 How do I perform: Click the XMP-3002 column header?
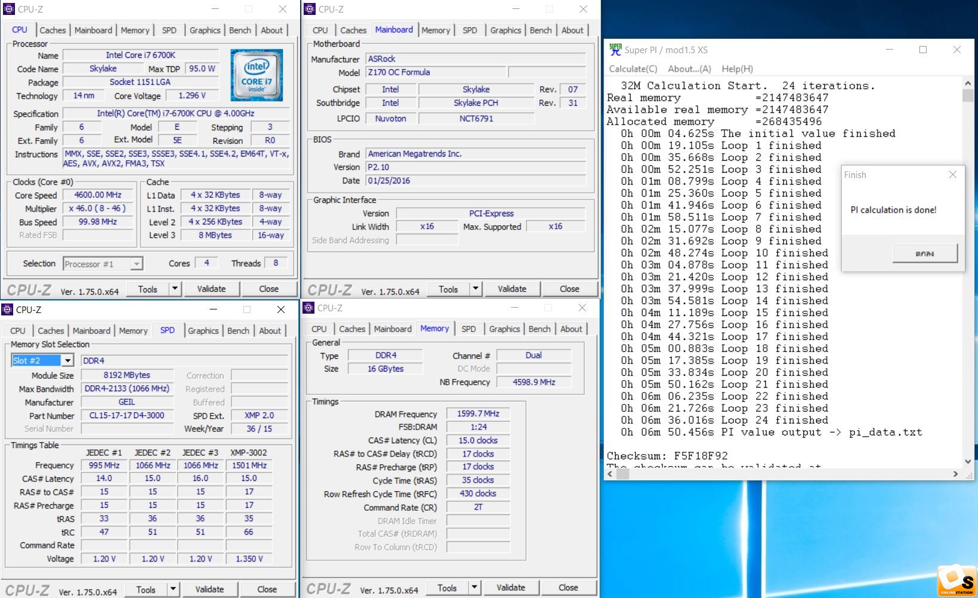pyautogui.click(x=249, y=453)
